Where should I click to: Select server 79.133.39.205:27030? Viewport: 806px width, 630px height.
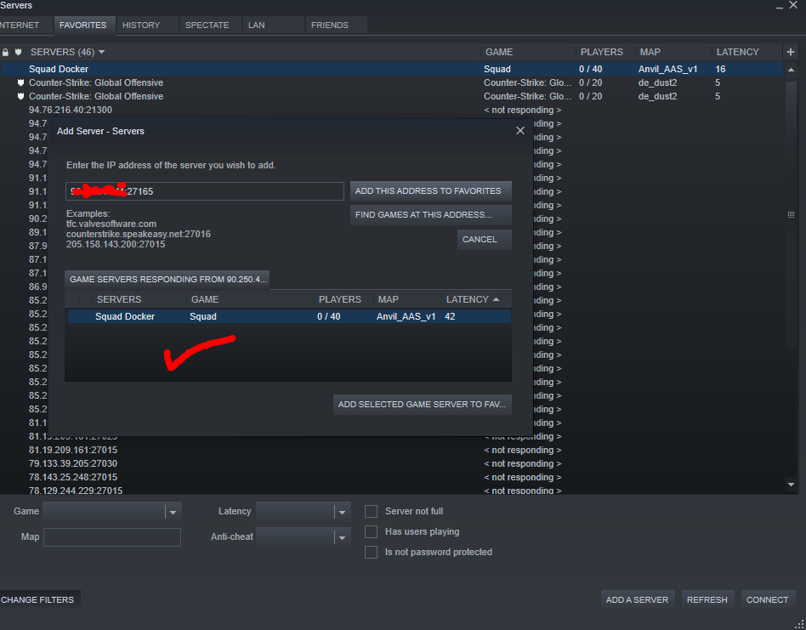(x=392, y=464)
